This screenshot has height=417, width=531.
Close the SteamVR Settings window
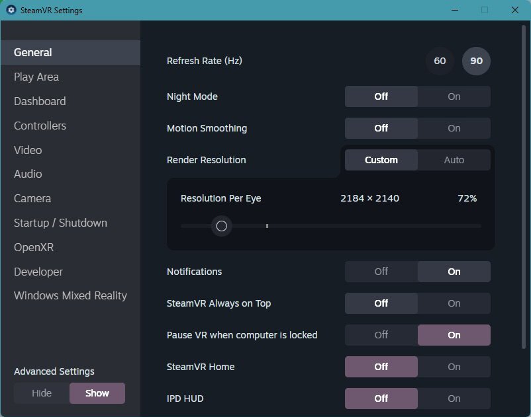coord(514,10)
